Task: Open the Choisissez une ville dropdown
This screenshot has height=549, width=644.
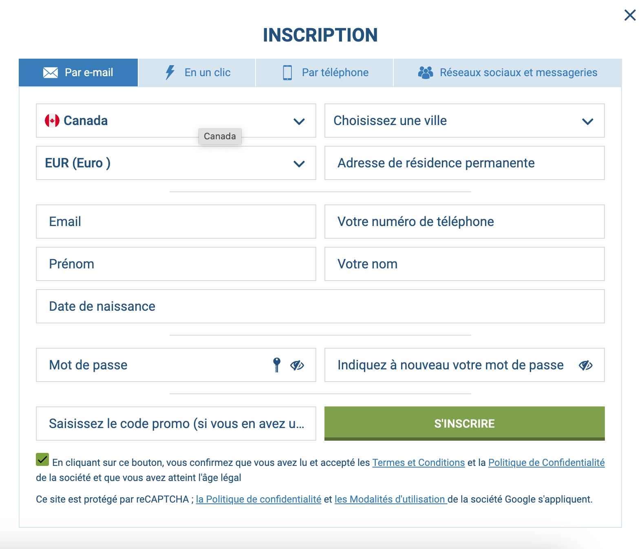Action: (465, 121)
